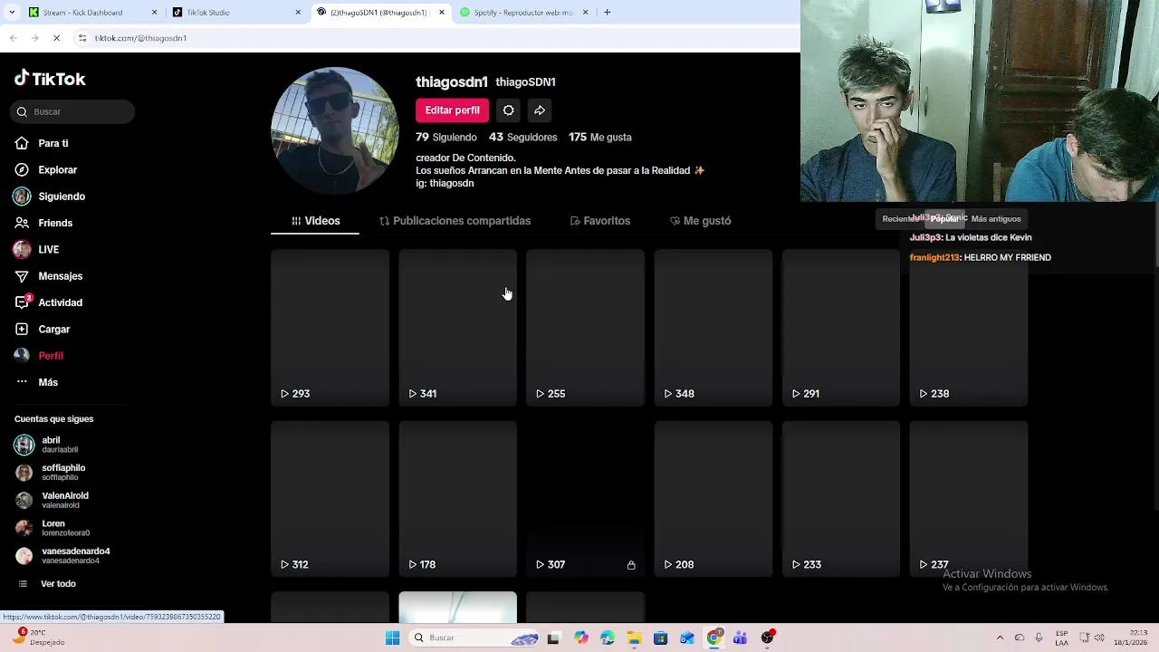Image resolution: width=1159 pixels, height=652 pixels.
Task: Open Microsoft Edge from the taskbar
Action: tap(608, 638)
